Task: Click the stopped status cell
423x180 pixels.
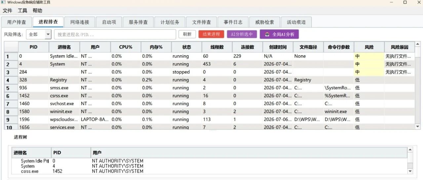Action: click(x=186, y=72)
